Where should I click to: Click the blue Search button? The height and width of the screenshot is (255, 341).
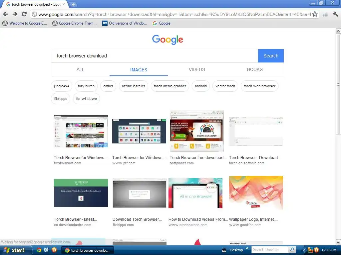pos(271,56)
